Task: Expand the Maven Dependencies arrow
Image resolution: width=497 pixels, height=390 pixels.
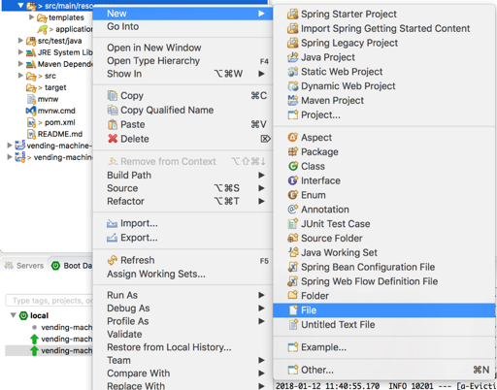Action: click(20, 64)
